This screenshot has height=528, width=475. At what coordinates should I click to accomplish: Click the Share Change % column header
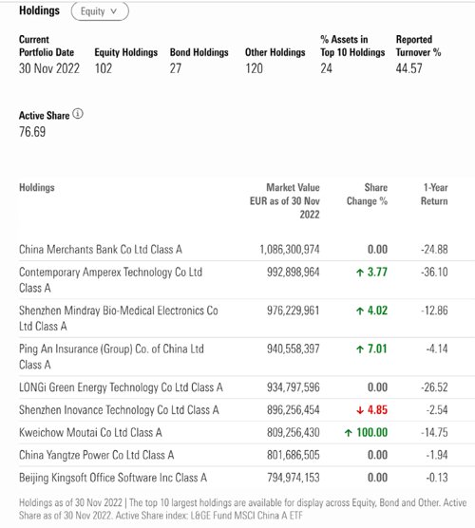click(367, 195)
